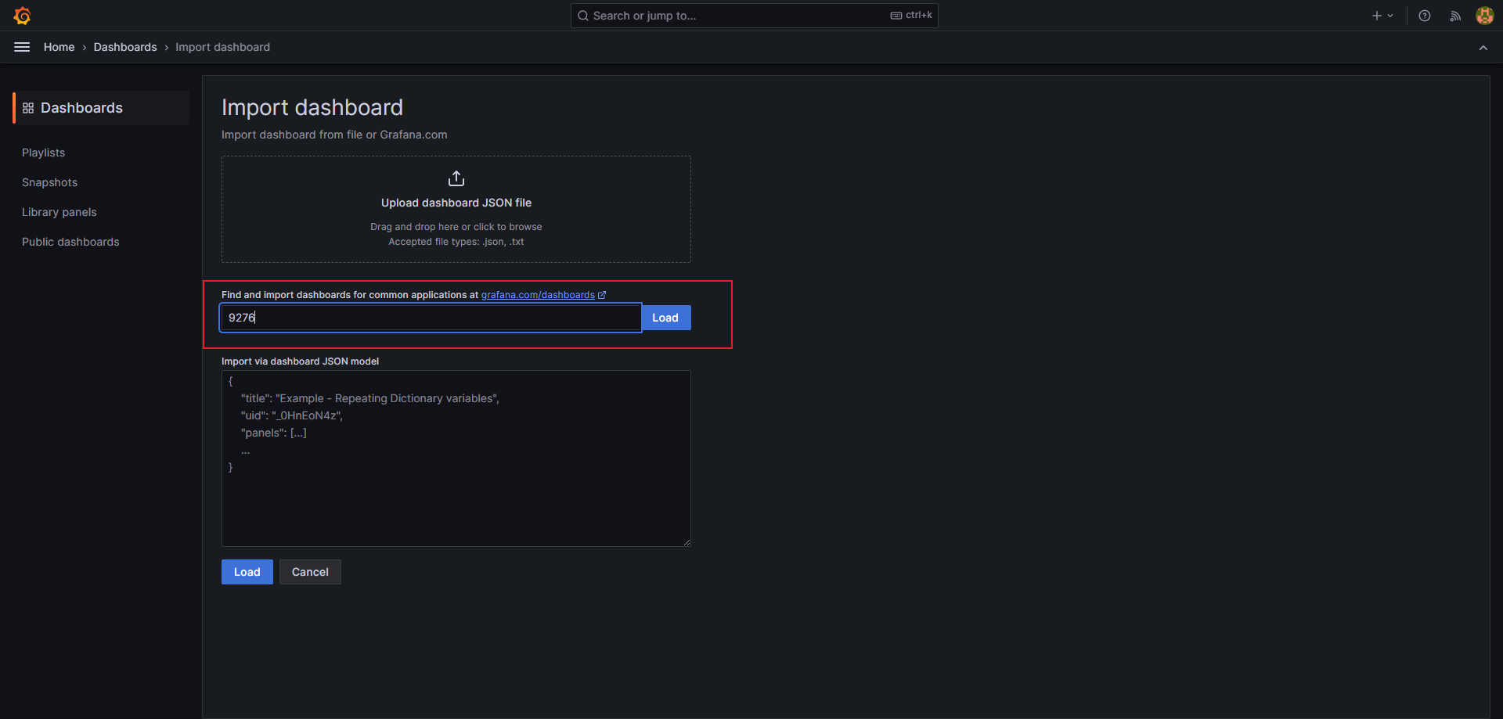The height and width of the screenshot is (719, 1503).
Task: Follow the grafana.com/dashboards link
Action: pyautogui.click(x=538, y=295)
